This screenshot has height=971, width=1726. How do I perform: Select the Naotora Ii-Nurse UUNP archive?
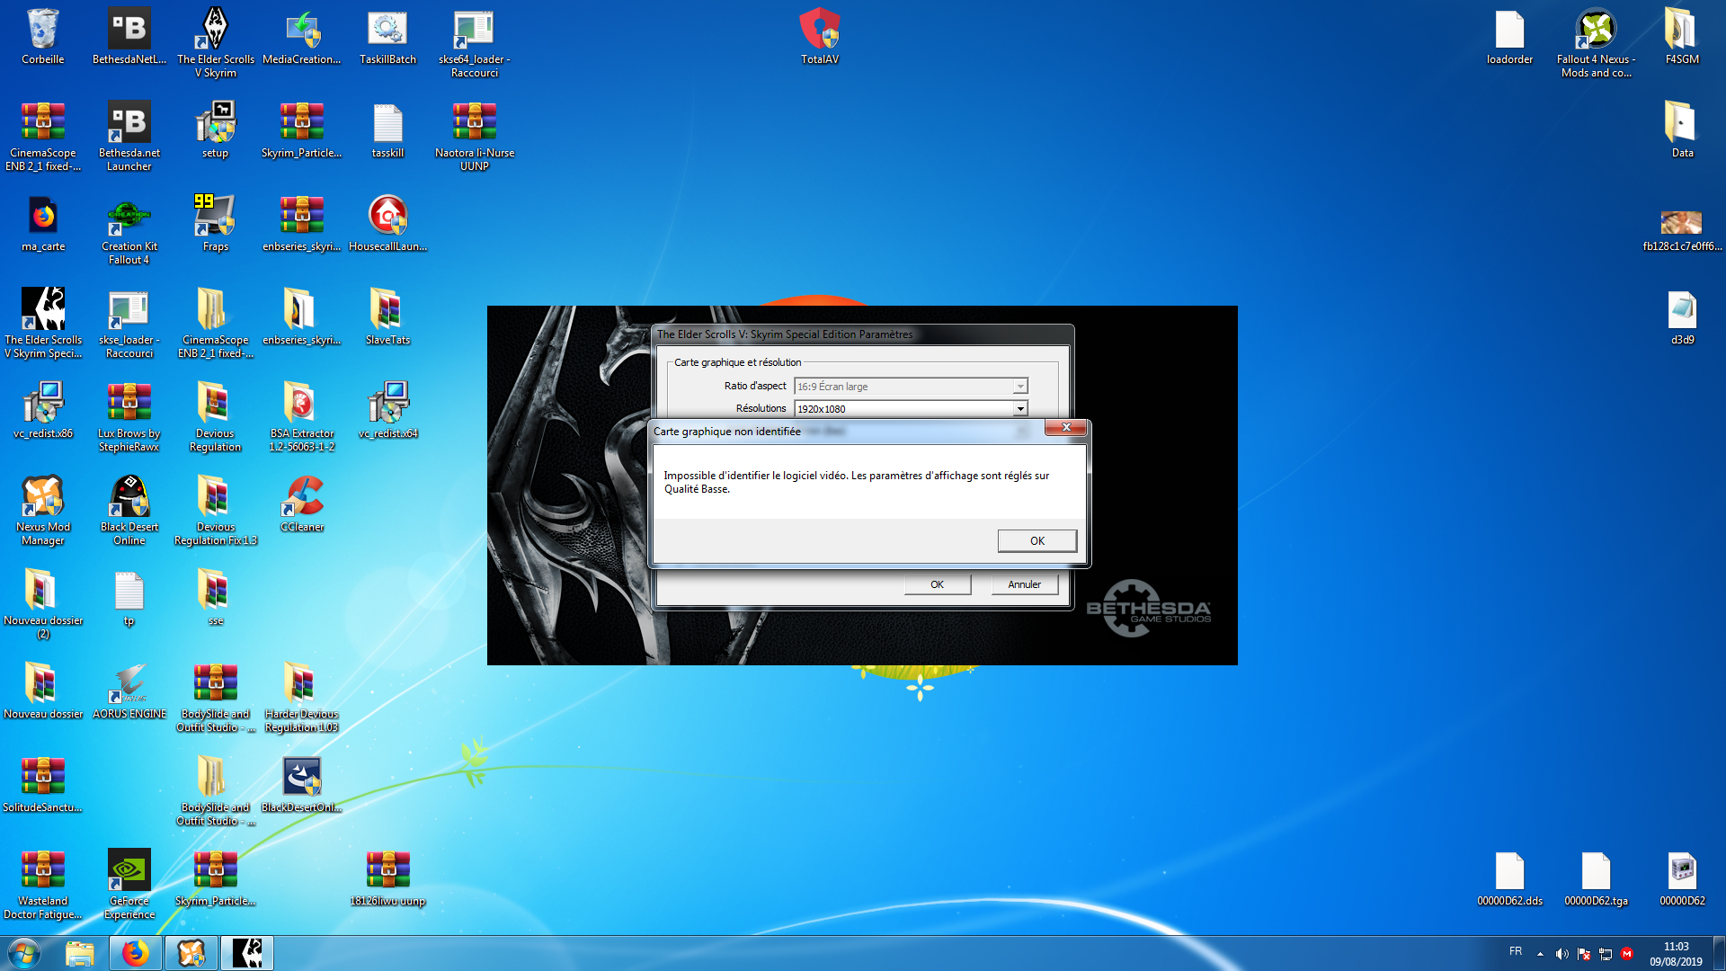[475, 137]
